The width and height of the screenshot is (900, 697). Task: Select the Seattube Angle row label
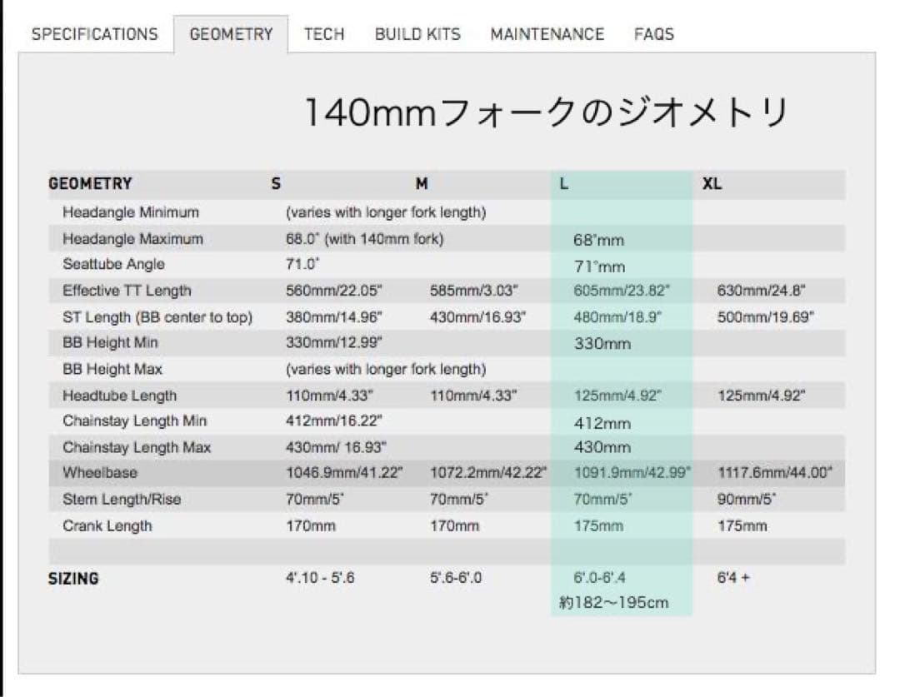(113, 264)
